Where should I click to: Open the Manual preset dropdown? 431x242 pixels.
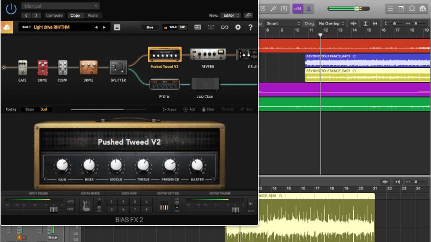point(60,6)
